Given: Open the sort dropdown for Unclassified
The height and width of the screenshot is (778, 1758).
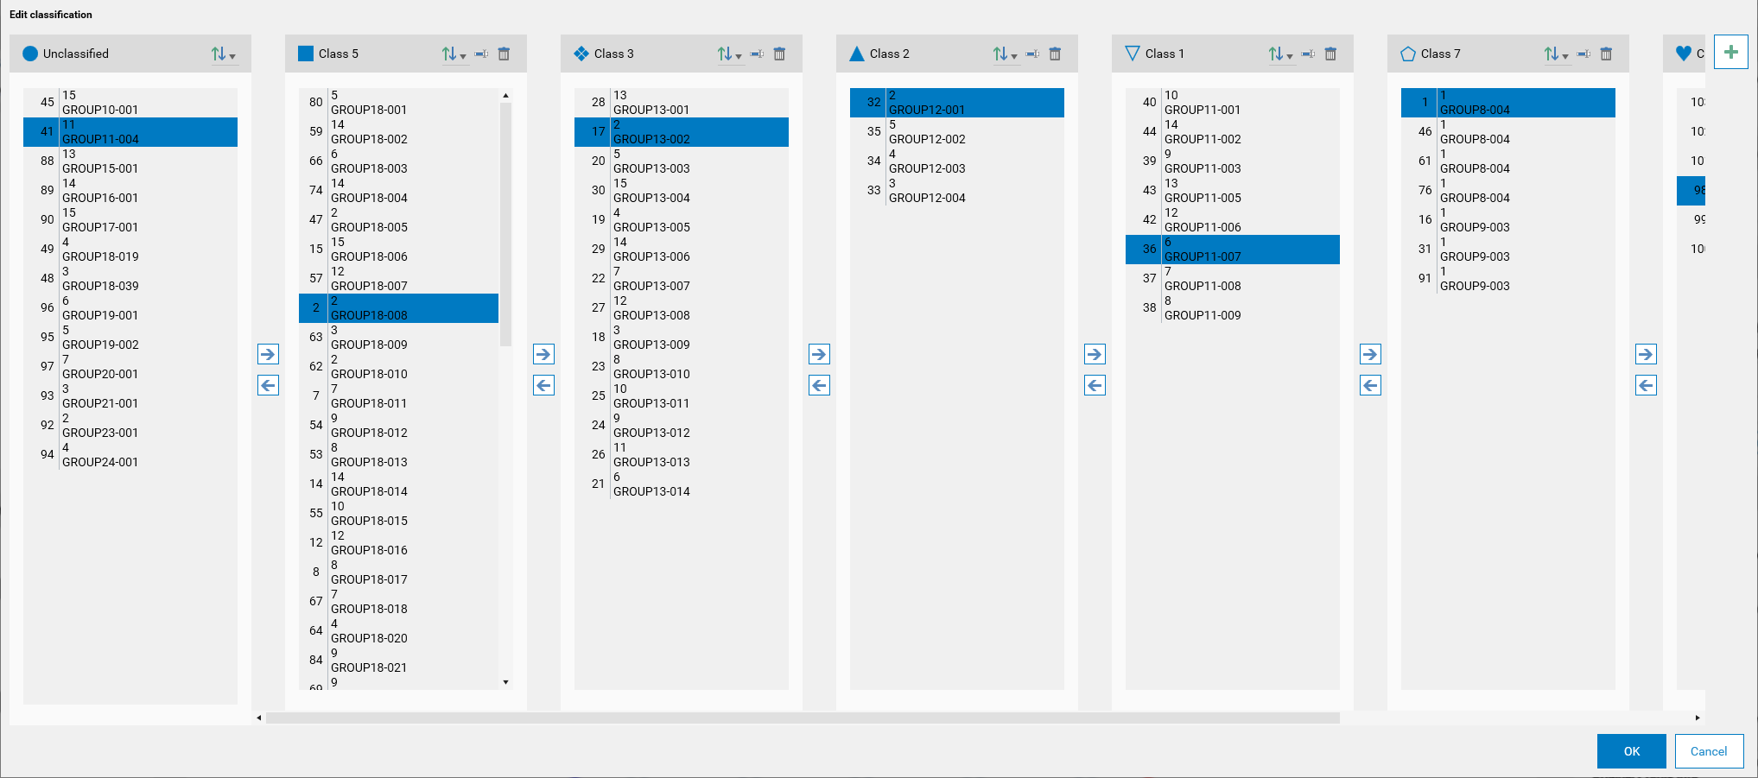Looking at the screenshot, I should 223,54.
